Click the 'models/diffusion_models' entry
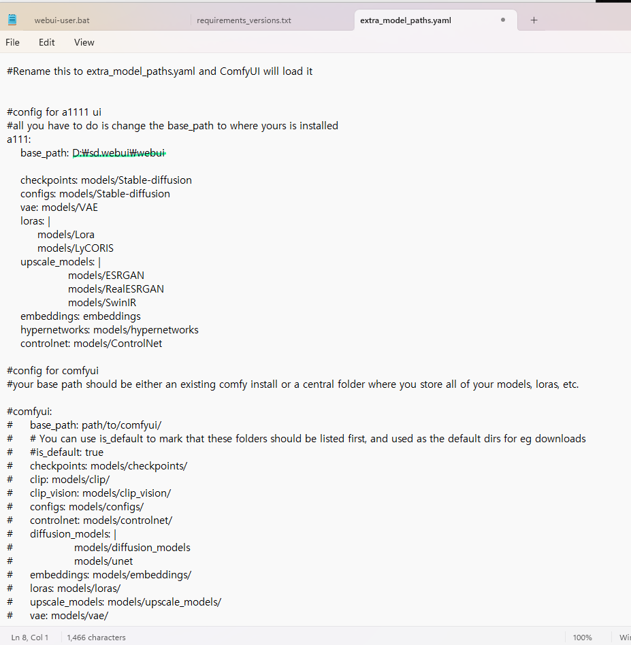631x645 pixels. pyautogui.click(x=132, y=548)
